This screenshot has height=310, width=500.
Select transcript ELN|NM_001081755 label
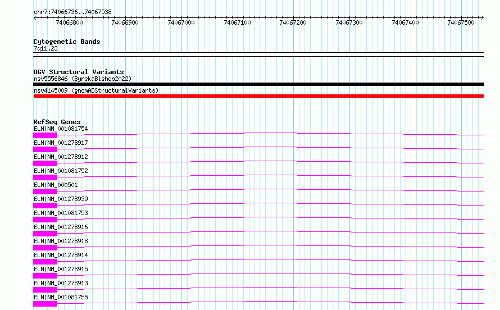click(x=61, y=297)
